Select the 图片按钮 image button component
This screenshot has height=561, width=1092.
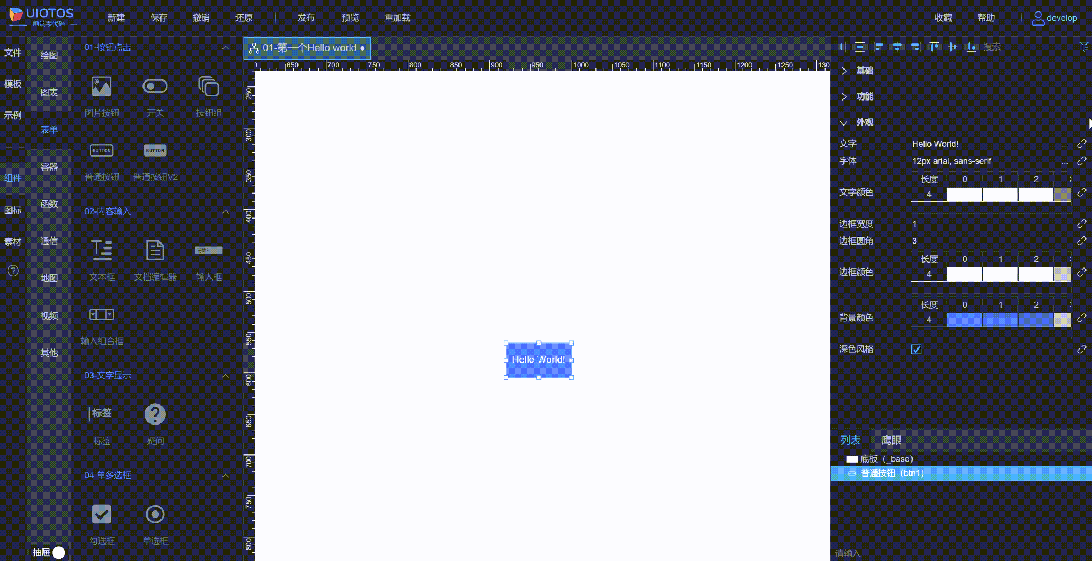coord(101,85)
